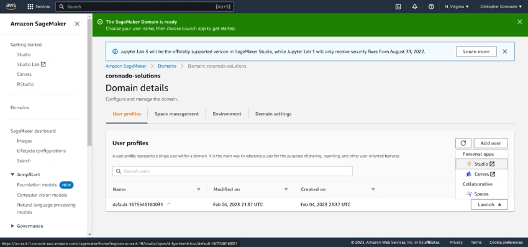The height and width of the screenshot is (247, 528).
Task: Close the Amazon SageMaker sidebar
Action: coord(77,24)
